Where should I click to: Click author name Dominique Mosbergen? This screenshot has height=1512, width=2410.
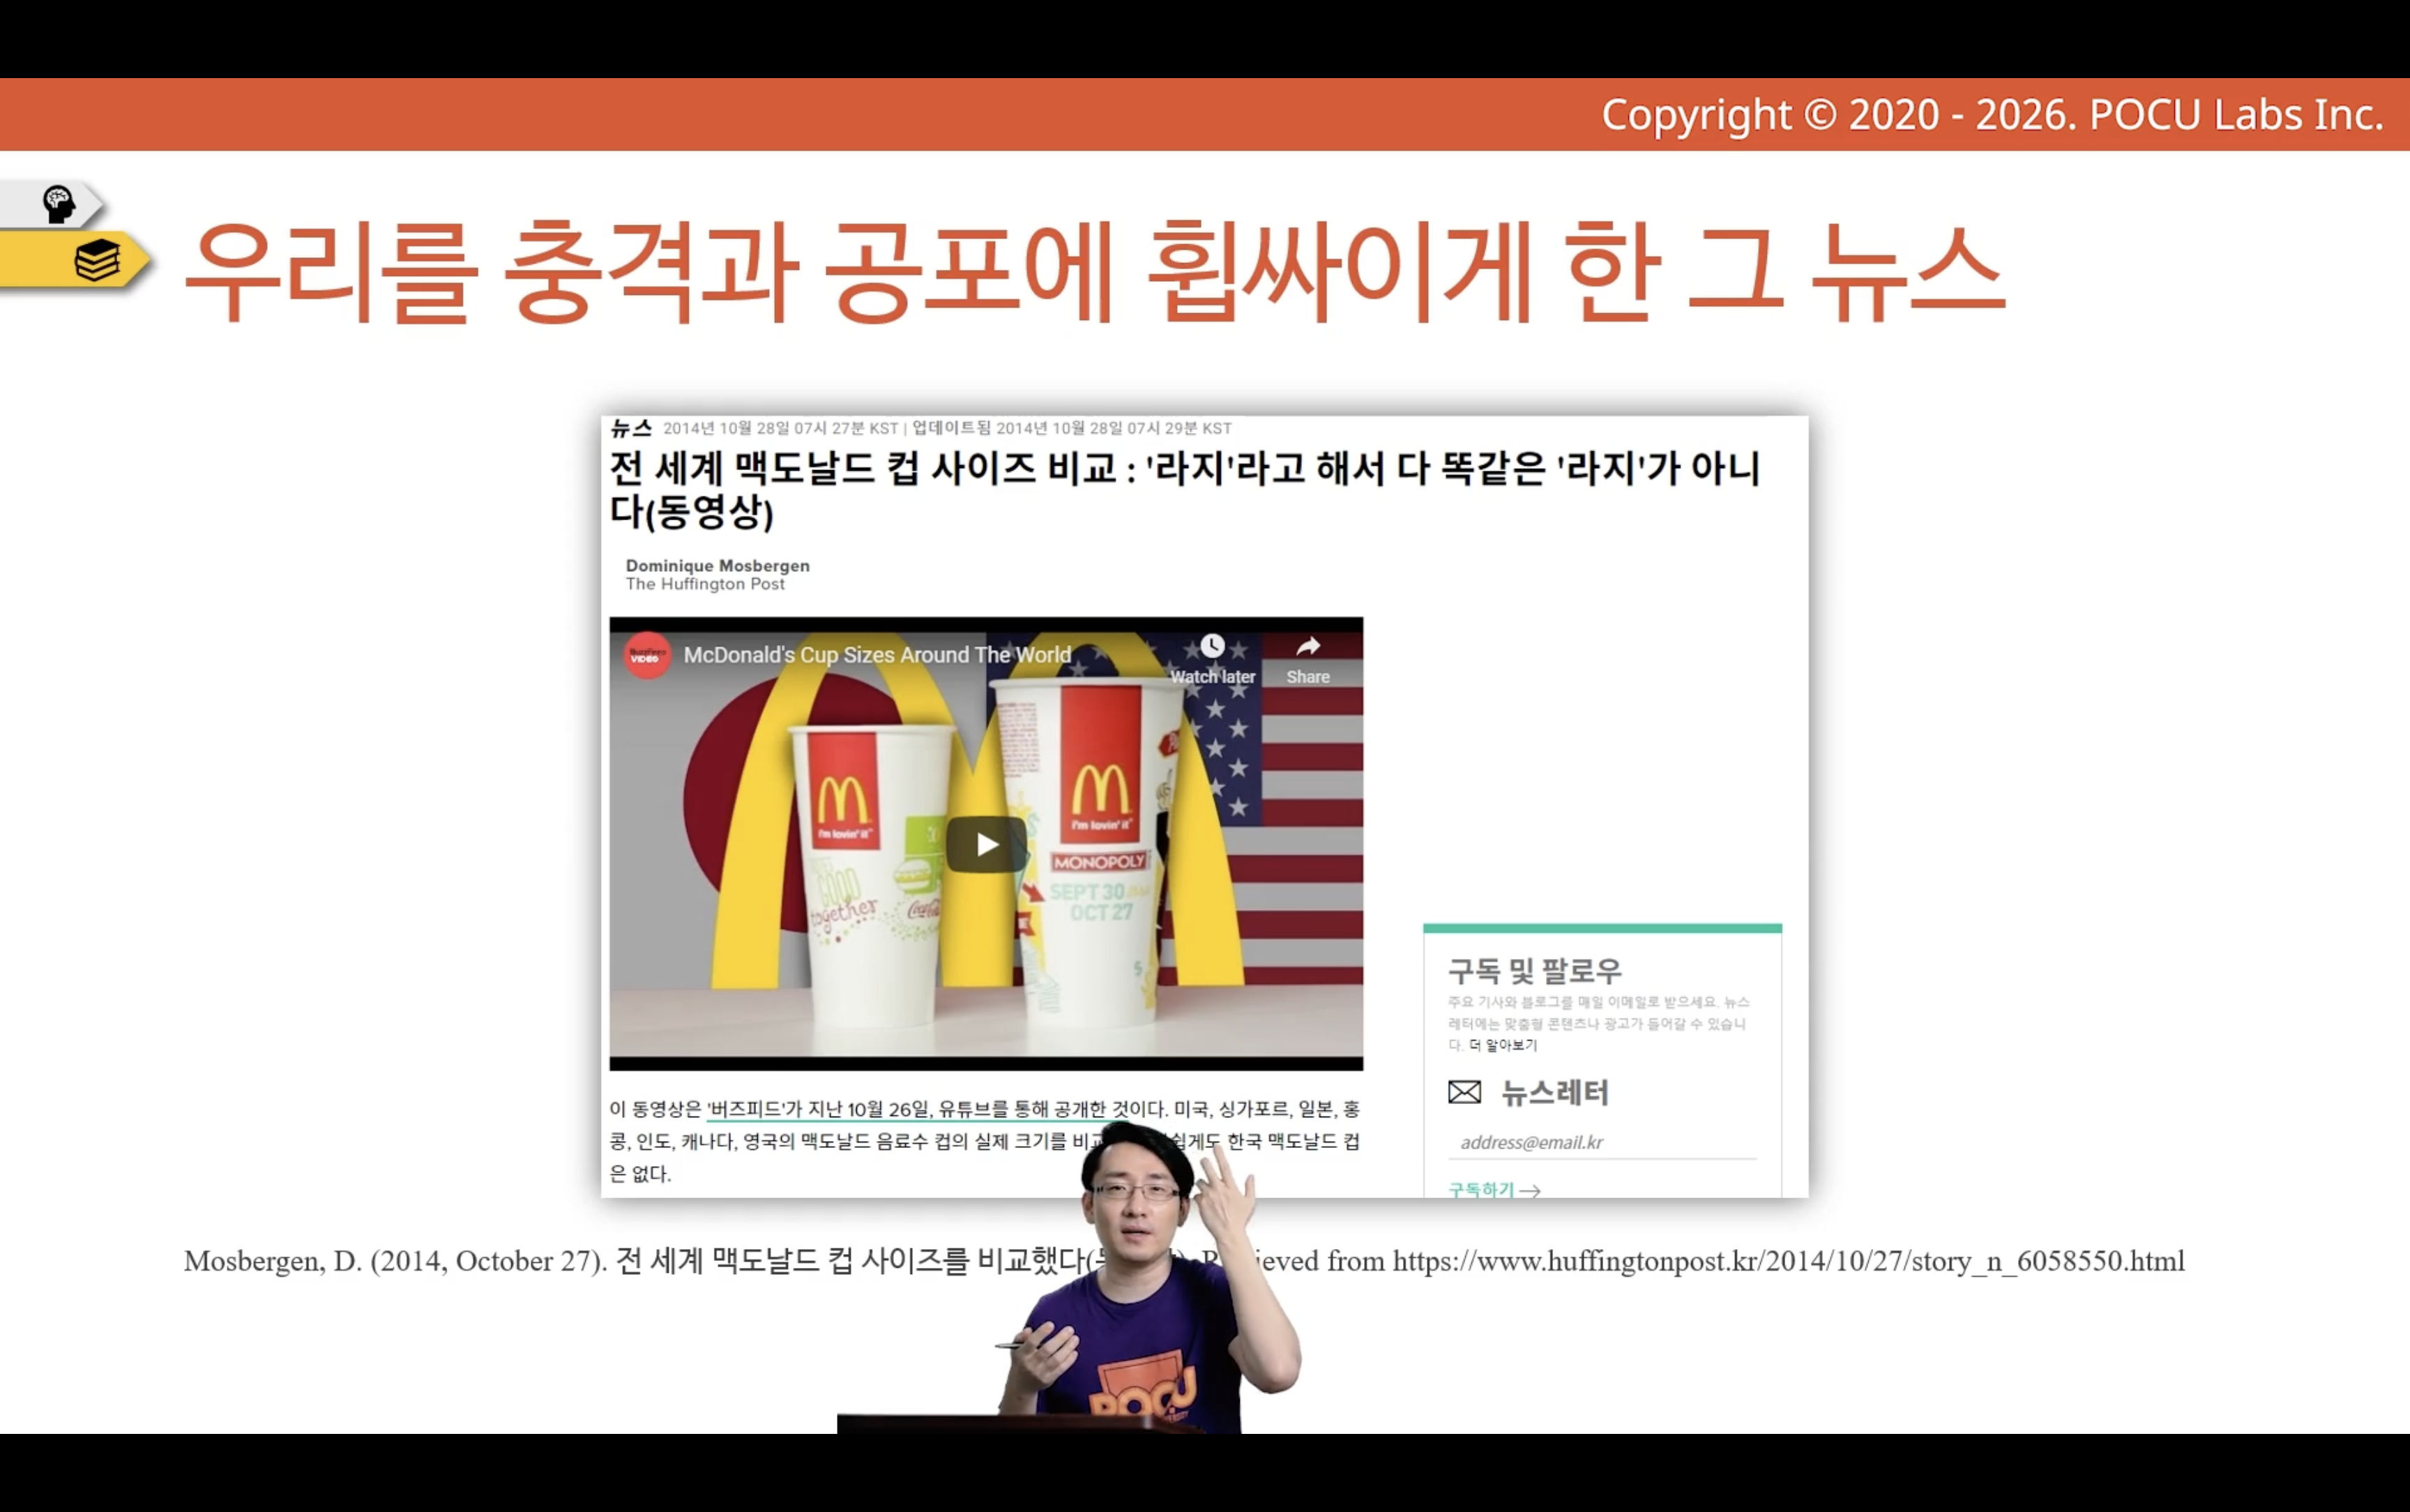(718, 565)
